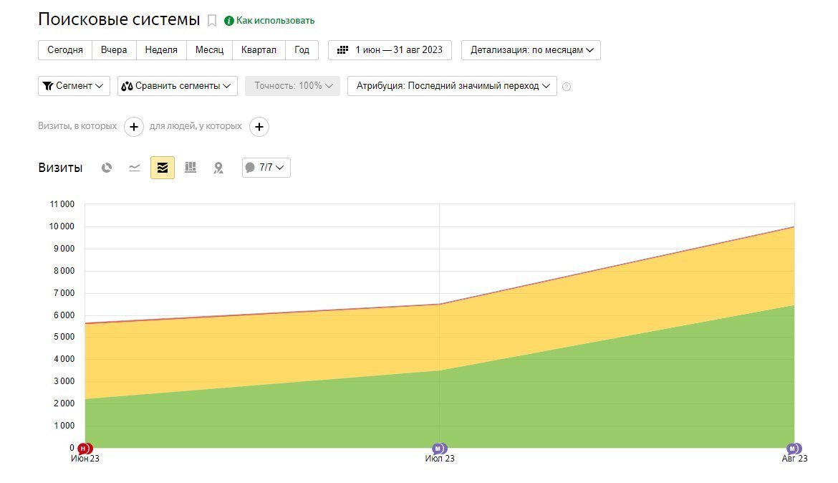Image resolution: width=838 pixels, height=483 pixels.
Task: Open the 7/7 annotations dropdown
Action: point(266,168)
